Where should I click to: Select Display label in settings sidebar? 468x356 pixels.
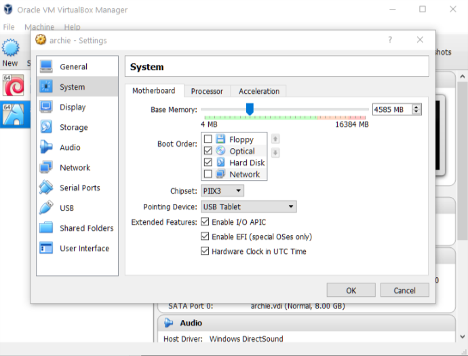point(73,107)
